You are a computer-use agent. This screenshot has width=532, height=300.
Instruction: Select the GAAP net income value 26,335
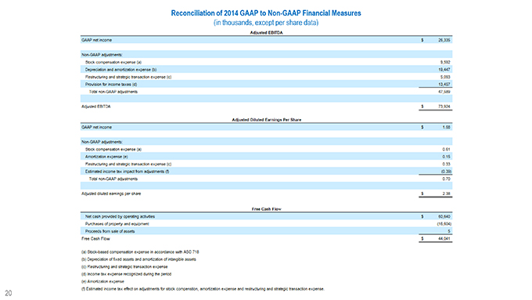point(444,40)
